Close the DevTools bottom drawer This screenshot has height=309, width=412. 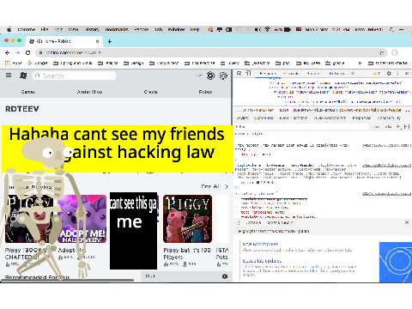point(407,222)
